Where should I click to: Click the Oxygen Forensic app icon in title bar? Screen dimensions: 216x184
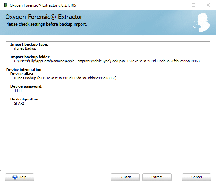coord(6,5)
